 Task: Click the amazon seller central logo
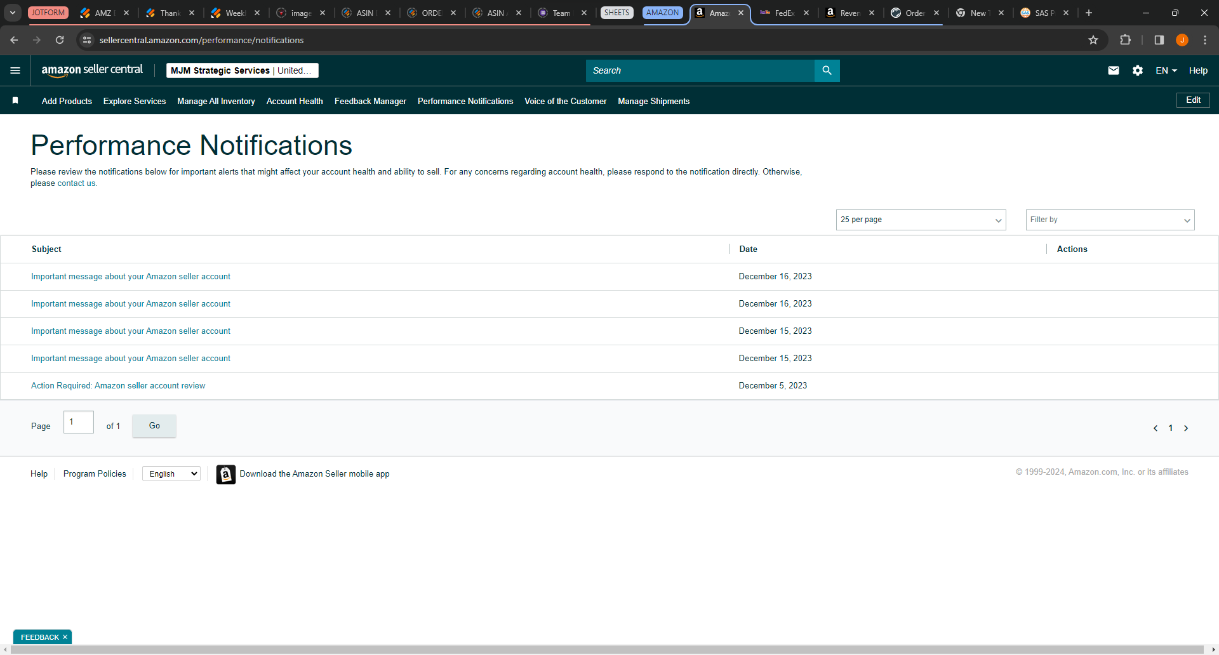click(92, 70)
